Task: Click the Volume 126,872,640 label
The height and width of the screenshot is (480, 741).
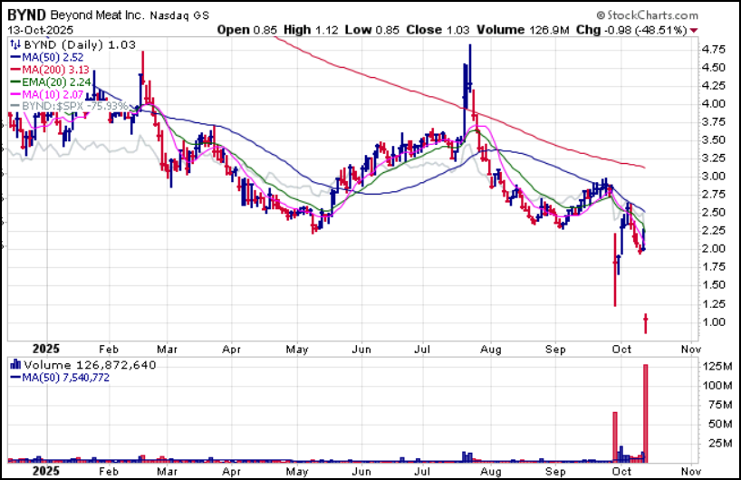Action: point(90,365)
